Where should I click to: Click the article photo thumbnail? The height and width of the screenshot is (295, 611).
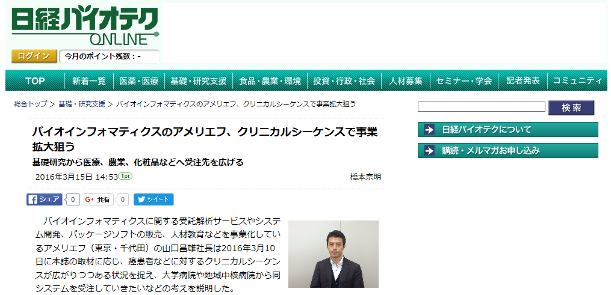(333, 254)
